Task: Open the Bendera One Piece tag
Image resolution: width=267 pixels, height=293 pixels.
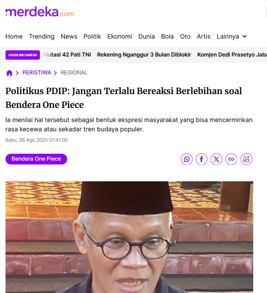Action: pyautogui.click(x=36, y=159)
